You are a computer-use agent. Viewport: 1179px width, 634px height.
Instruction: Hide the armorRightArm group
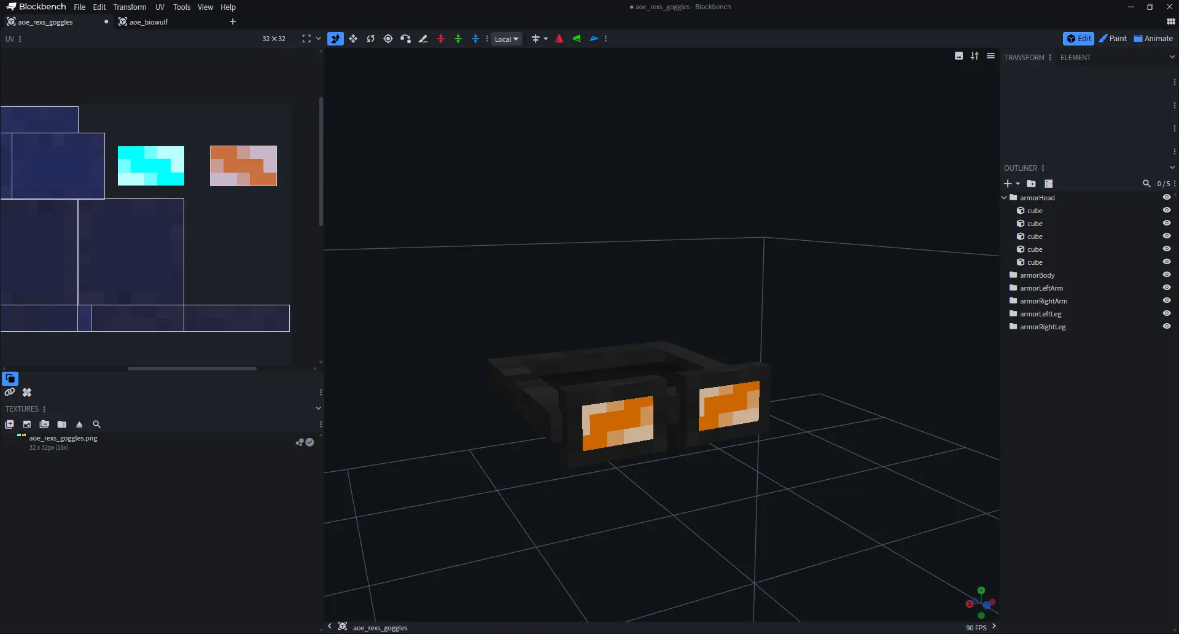(1167, 300)
